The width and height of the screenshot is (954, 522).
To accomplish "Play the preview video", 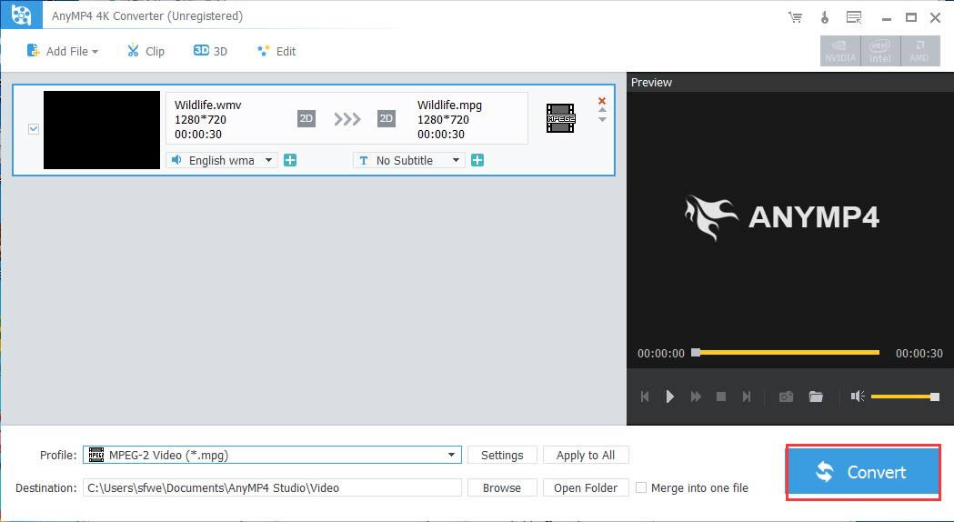I will 670,397.
